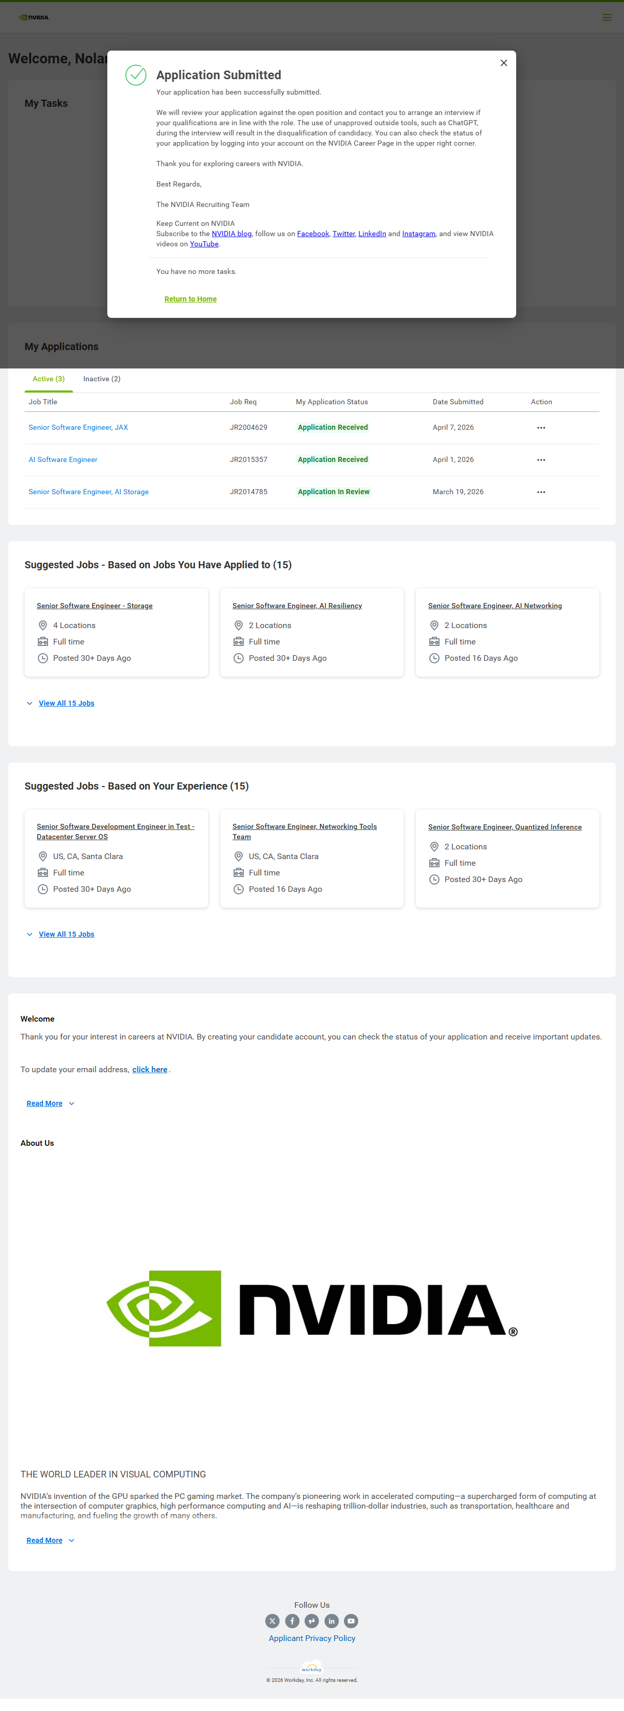
Task: Expand View All 15 Jobs under Experience suggestions
Action: click(66, 934)
